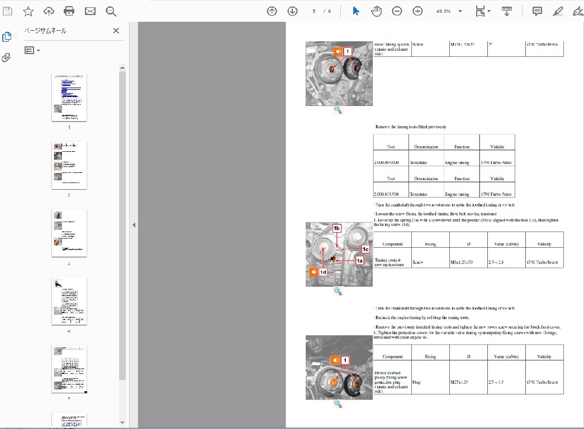Image resolution: width=584 pixels, height=429 pixels.
Task: Enlarge the camshaft pulley screw image
Action: point(338,110)
